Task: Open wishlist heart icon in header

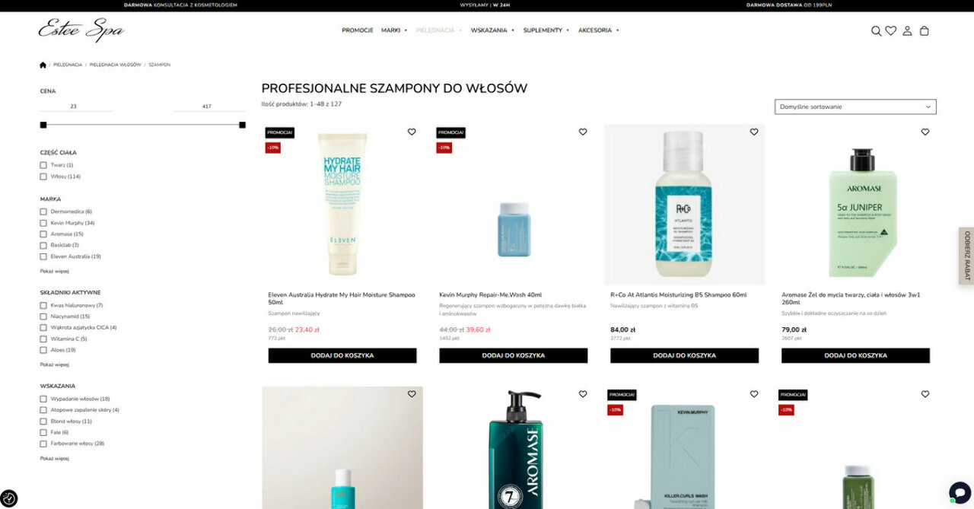Action: tap(890, 31)
